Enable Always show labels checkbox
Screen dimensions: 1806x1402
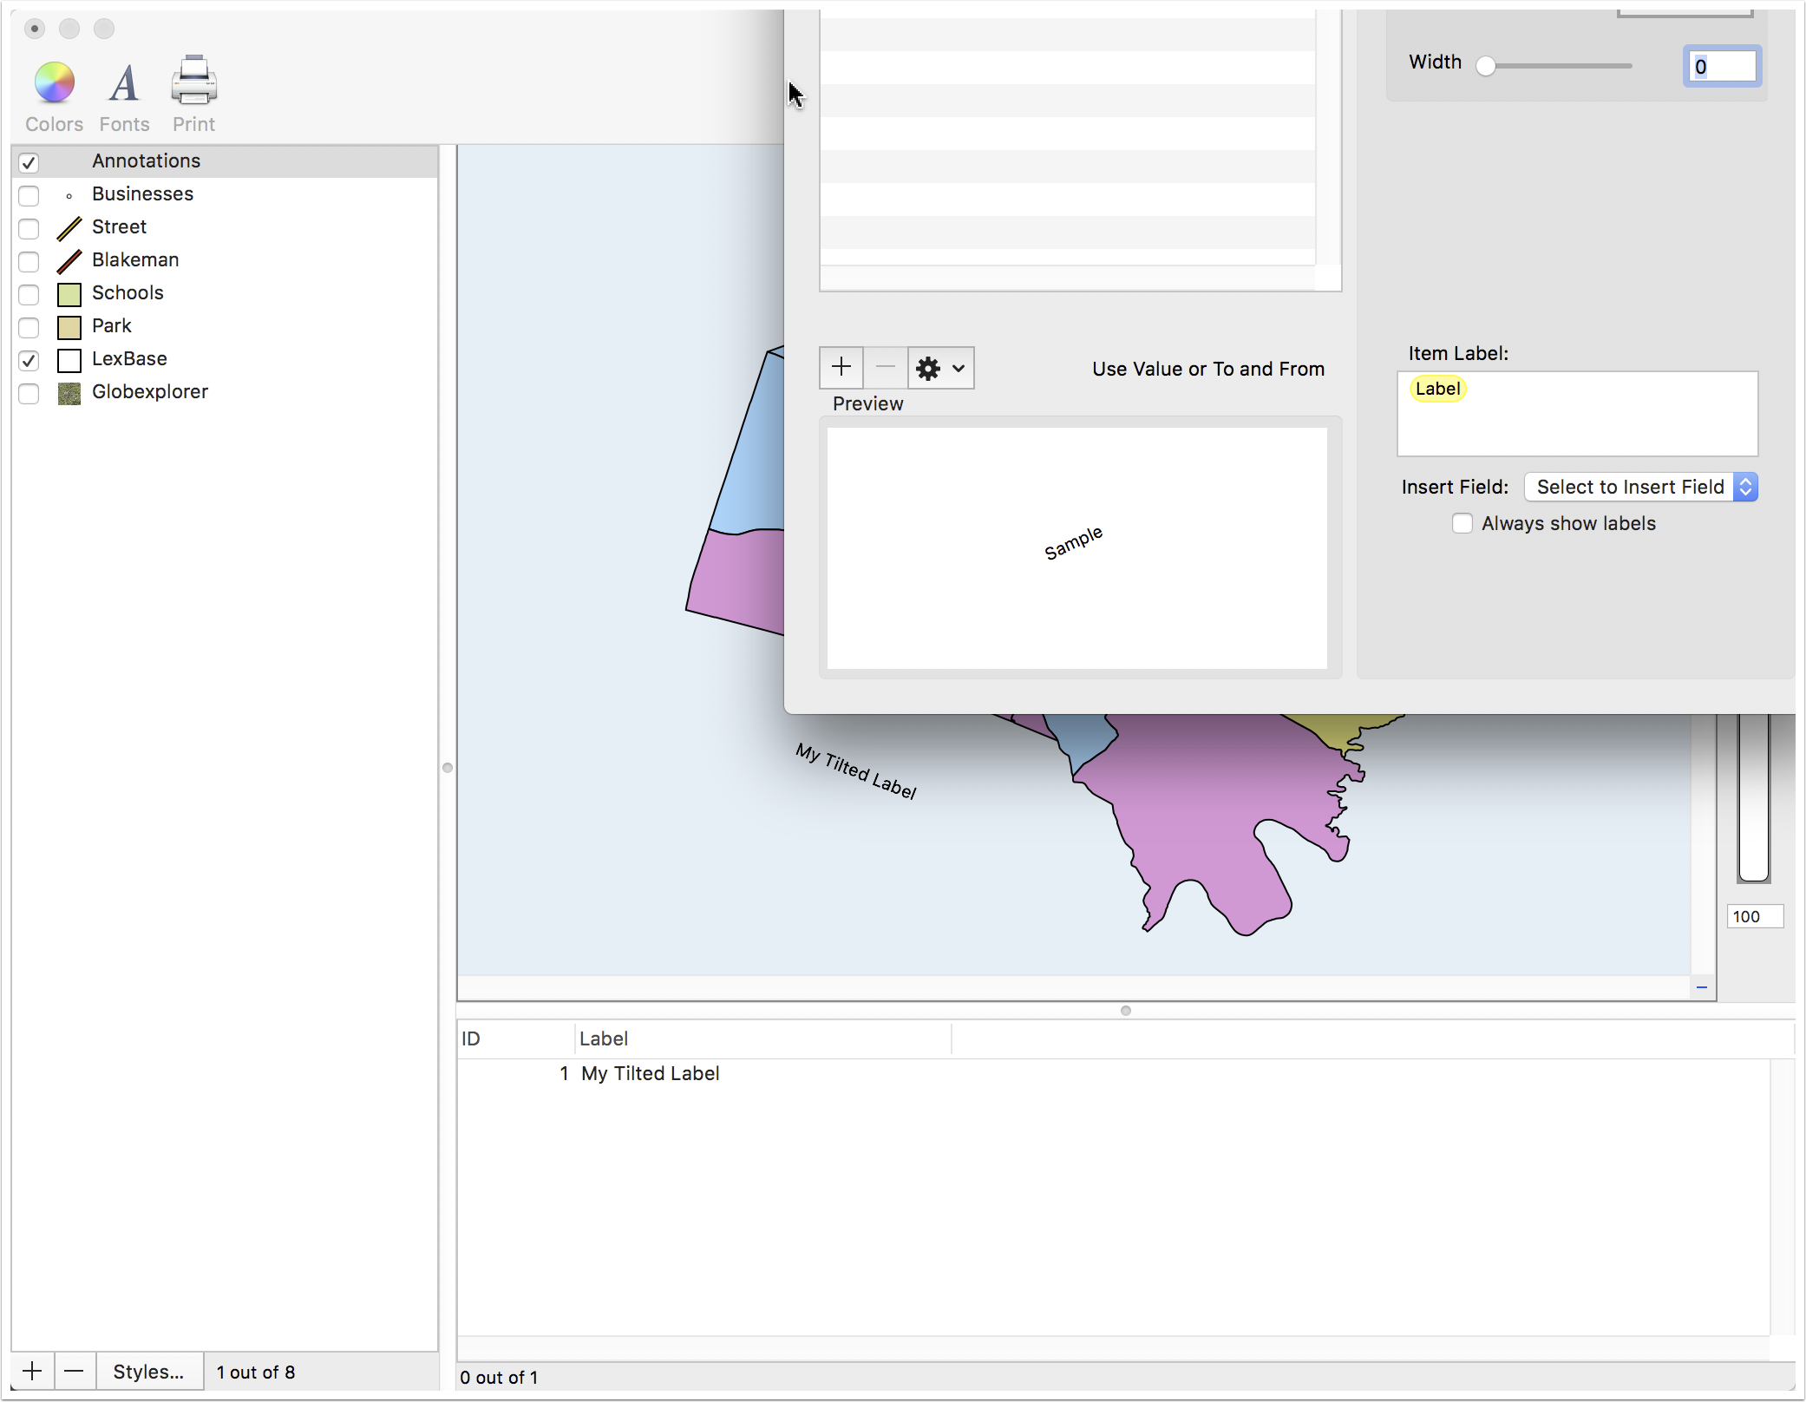pos(1462,523)
